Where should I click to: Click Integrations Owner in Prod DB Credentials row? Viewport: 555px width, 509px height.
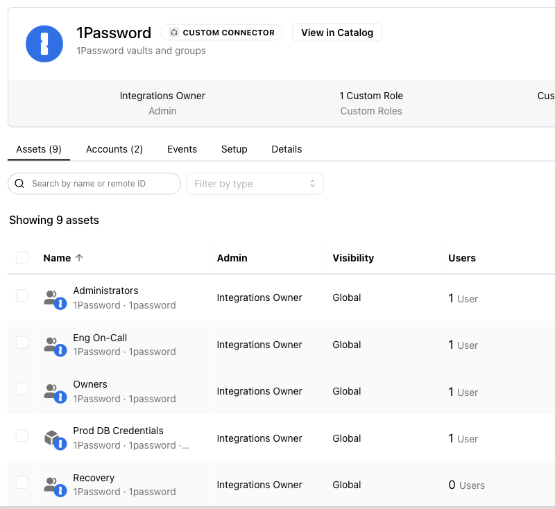259,438
